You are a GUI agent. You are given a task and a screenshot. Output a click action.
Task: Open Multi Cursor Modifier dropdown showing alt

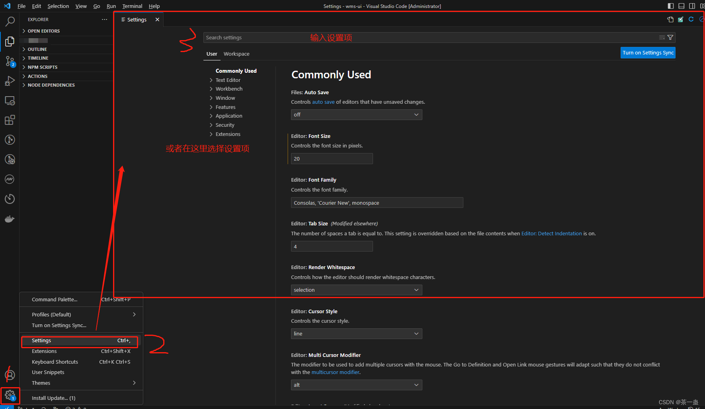pos(356,385)
